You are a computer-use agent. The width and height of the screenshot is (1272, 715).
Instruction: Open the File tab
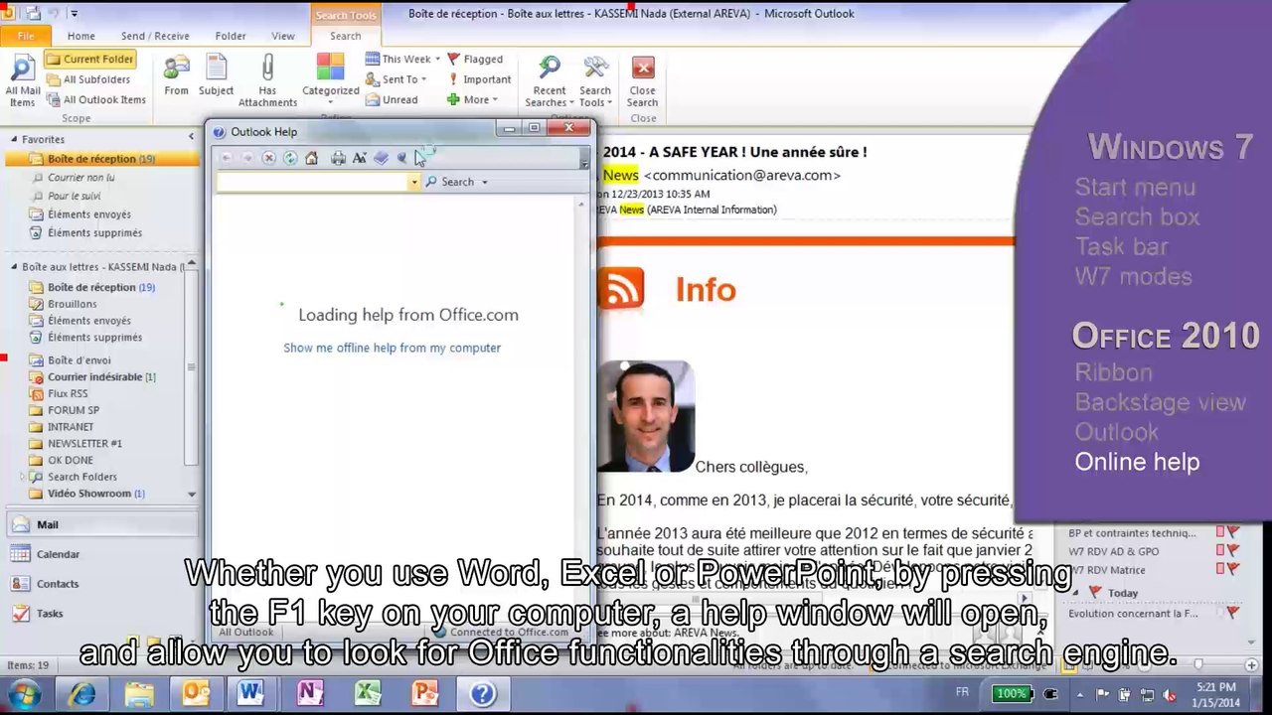(26, 36)
